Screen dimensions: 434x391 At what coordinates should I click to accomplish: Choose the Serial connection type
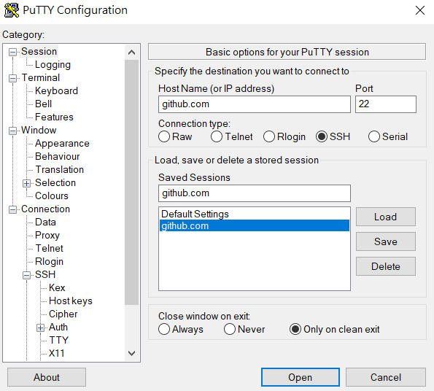(x=374, y=136)
